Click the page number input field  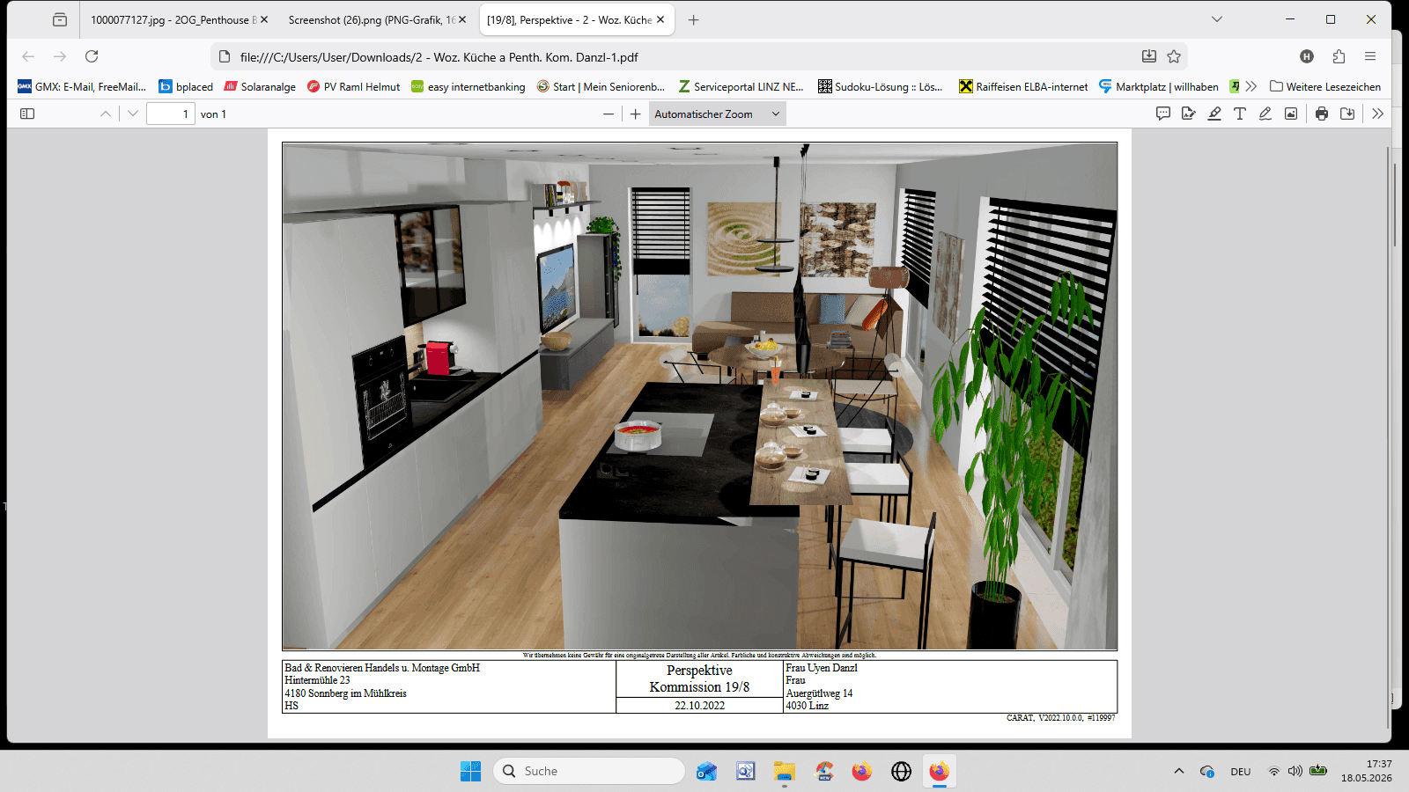(170, 114)
